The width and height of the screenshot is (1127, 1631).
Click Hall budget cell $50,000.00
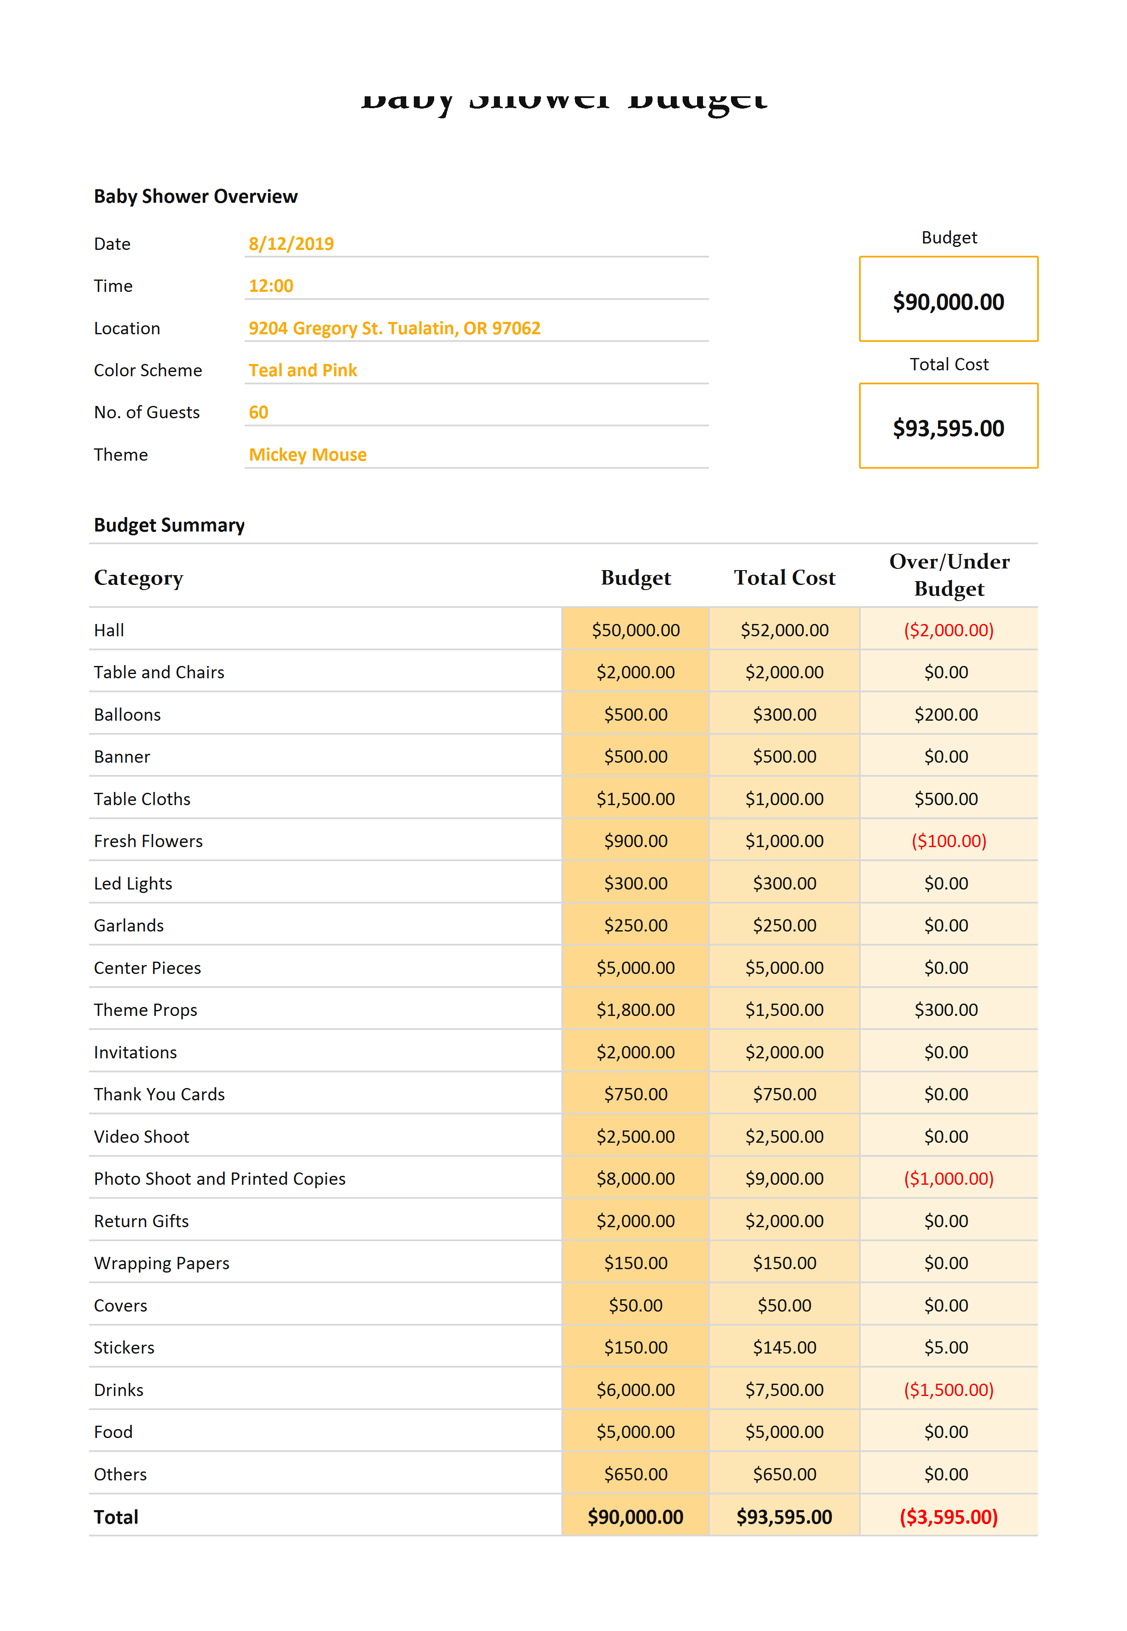click(x=636, y=630)
